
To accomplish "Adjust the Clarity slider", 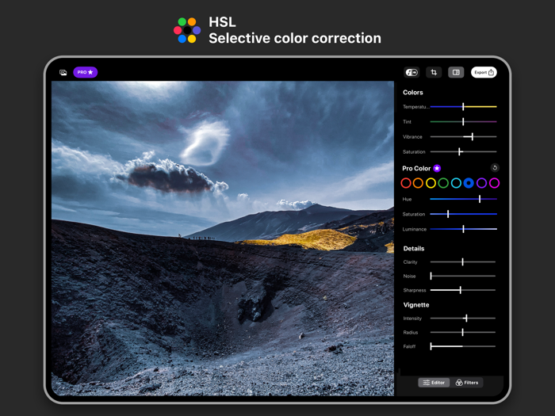I will click(x=462, y=261).
